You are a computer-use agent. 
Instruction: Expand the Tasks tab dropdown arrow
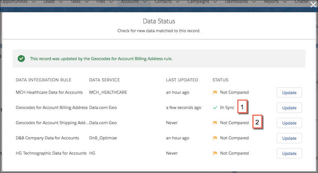(x=86, y=2)
